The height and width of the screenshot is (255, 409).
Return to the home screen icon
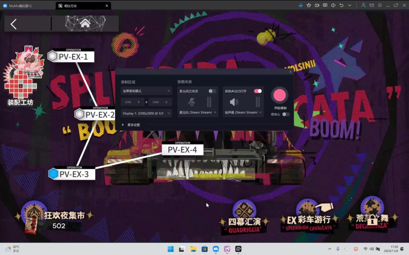click(85, 24)
